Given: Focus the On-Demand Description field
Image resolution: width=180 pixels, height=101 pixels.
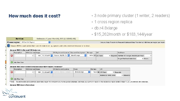Looking at the screenshot, I should pos(20,56).
